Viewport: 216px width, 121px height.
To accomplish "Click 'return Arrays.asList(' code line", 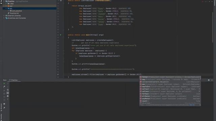I will pyautogui.click(x=82, y=6).
